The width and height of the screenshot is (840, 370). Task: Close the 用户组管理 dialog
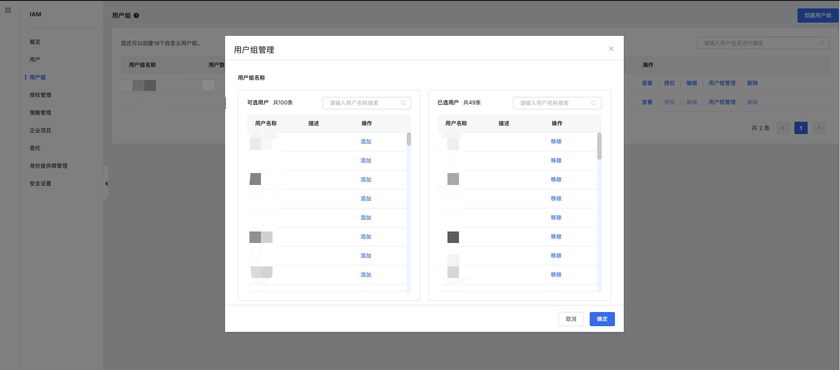[x=611, y=49]
